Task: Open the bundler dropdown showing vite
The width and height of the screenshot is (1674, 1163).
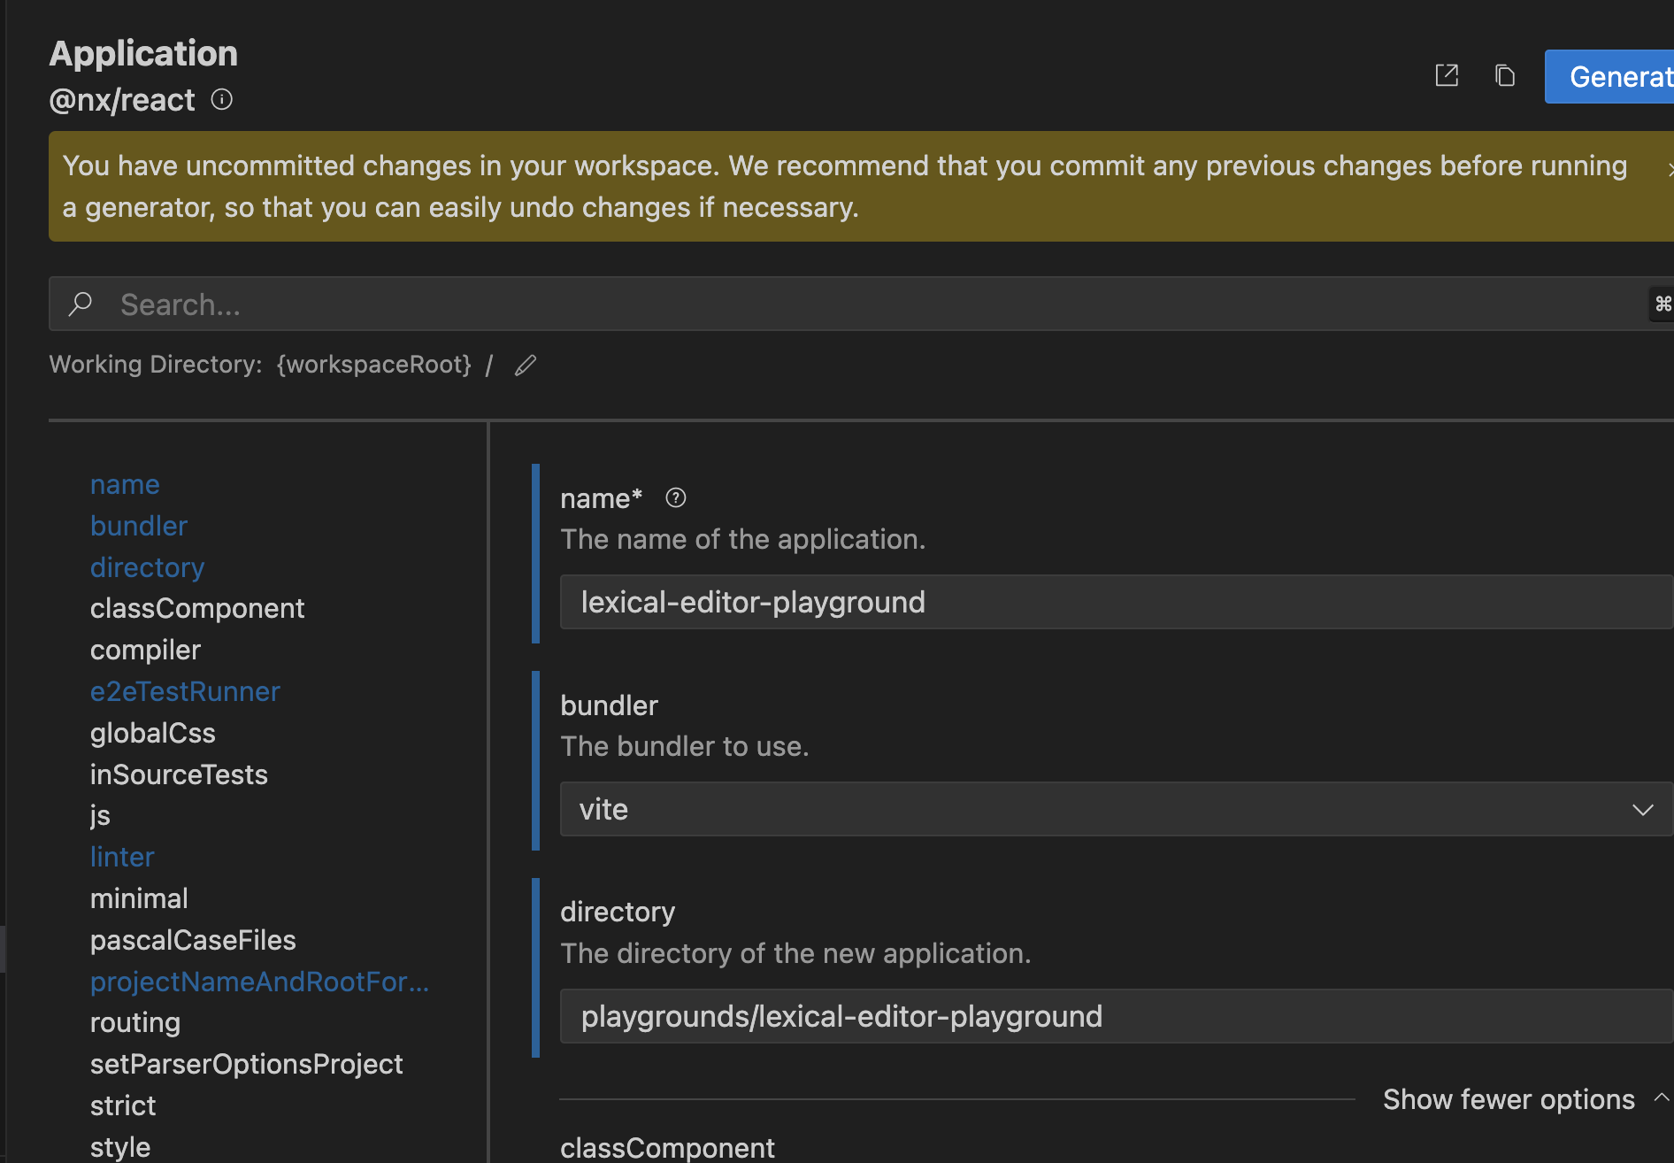Action: [x=1115, y=809]
